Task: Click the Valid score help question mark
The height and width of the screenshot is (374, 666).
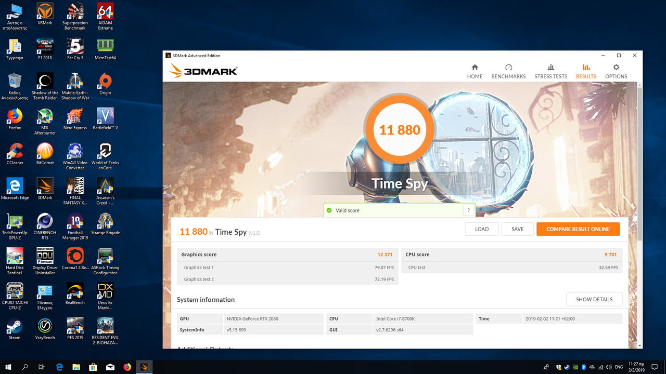Action: coord(469,210)
